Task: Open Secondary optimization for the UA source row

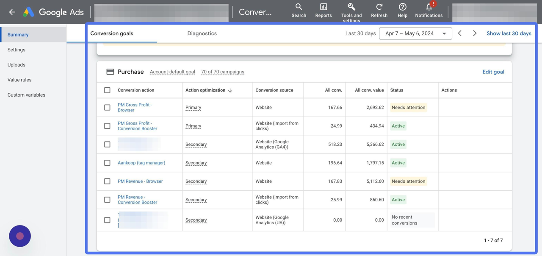Action: click(x=196, y=220)
